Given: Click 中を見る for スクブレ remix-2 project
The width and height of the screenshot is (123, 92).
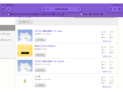Looking at the screenshot, I should click(40, 70).
